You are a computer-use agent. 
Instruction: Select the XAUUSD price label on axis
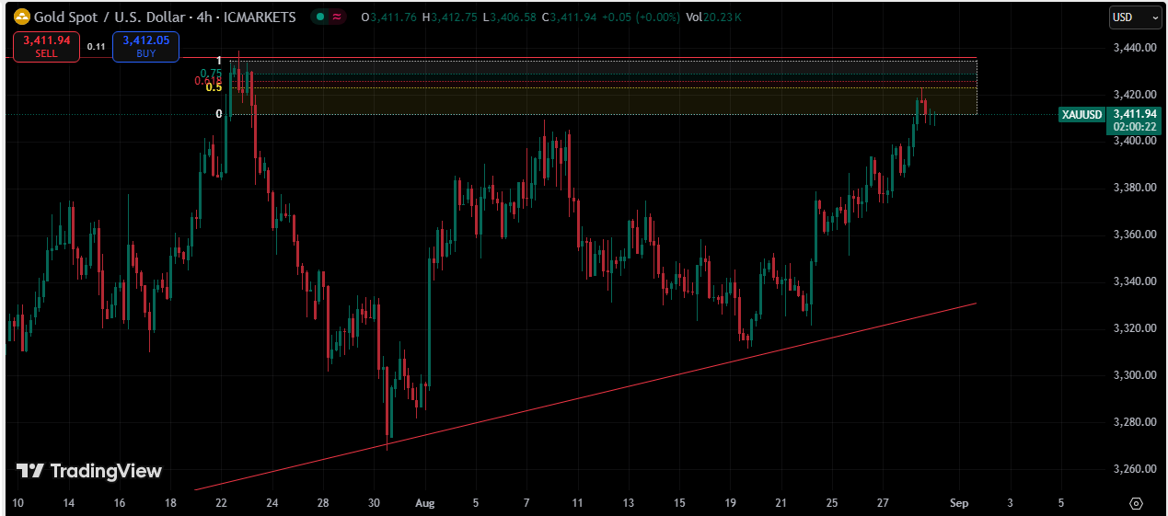[x=1081, y=115]
